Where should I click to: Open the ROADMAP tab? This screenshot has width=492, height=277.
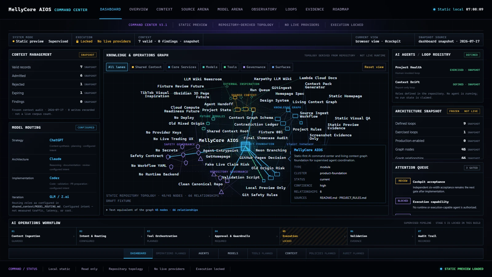click(x=341, y=9)
